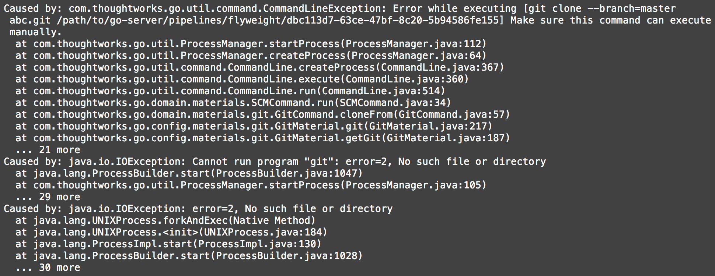
Task: Click GitMaterial.java:187 getGit frame
Action: pos(446,138)
